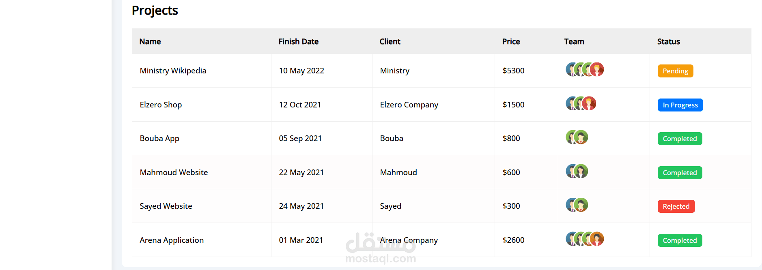Viewport: 762px width, 270px height.
Task: Click the rightmost avatar in Bouba App row
Action: pos(581,137)
